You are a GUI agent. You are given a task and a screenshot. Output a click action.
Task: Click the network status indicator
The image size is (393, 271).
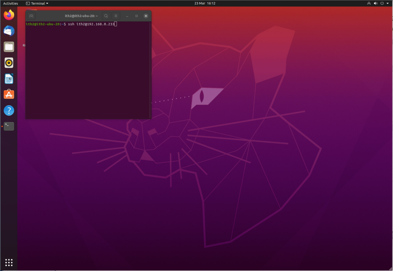click(x=369, y=3)
